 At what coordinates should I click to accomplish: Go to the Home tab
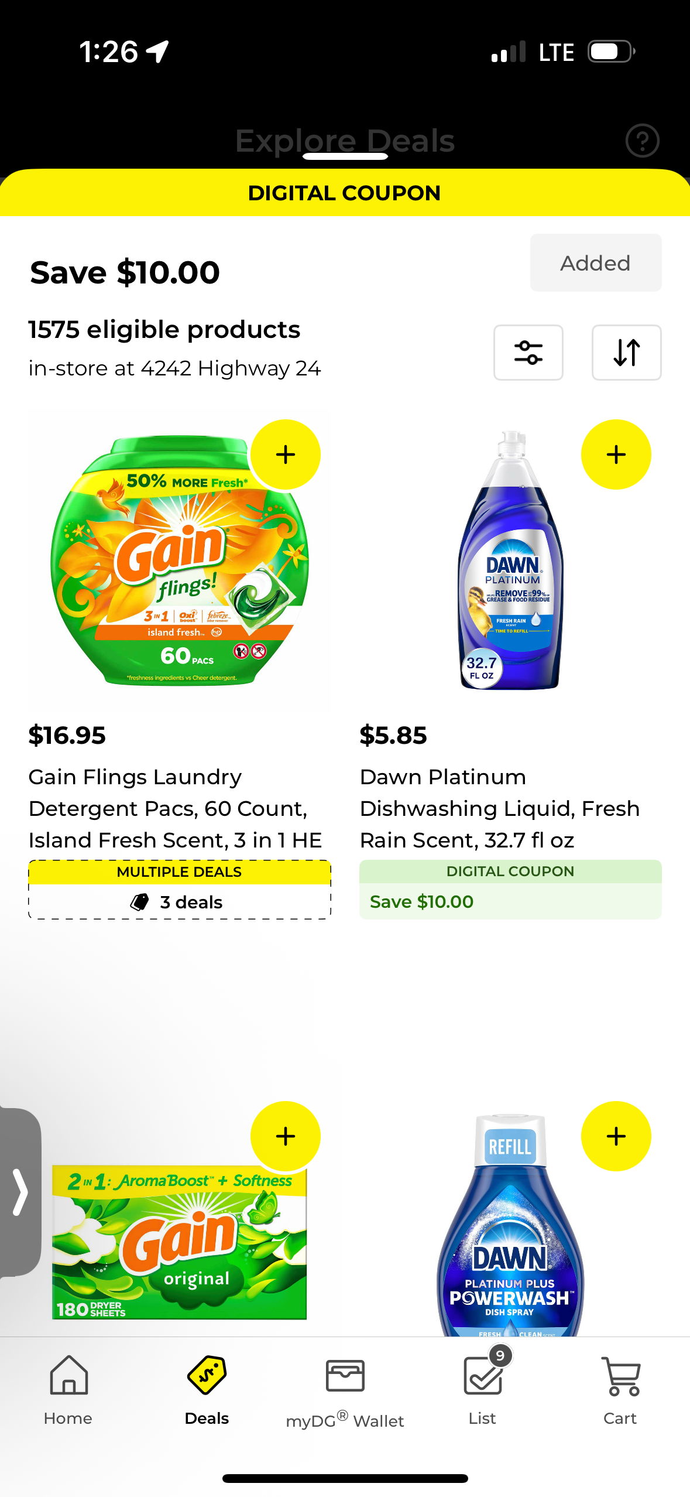tap(68, 1390)
